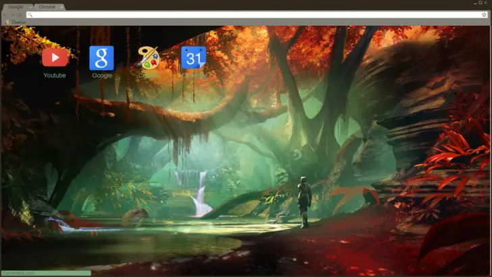Click the magnifier icon in the address bar
The height and width of the screenshot is (277, 492).
click(x=30, y=14)
